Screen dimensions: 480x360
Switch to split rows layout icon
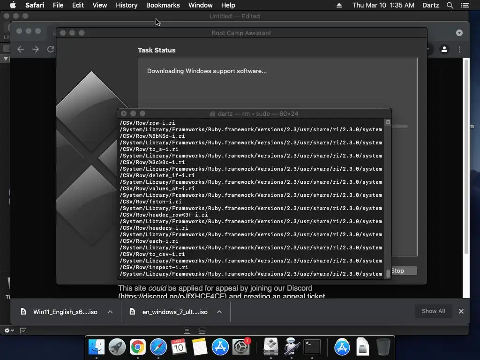[x=202, y=330]
